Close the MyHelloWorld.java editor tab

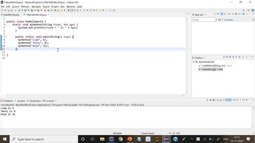(x=49, y=15)
